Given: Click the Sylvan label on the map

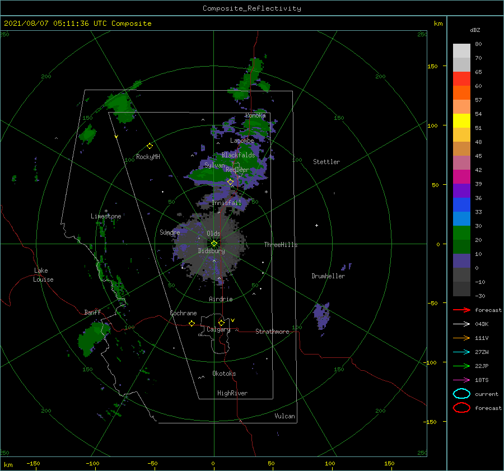Looking at the screenshot, I should [214, 165].
